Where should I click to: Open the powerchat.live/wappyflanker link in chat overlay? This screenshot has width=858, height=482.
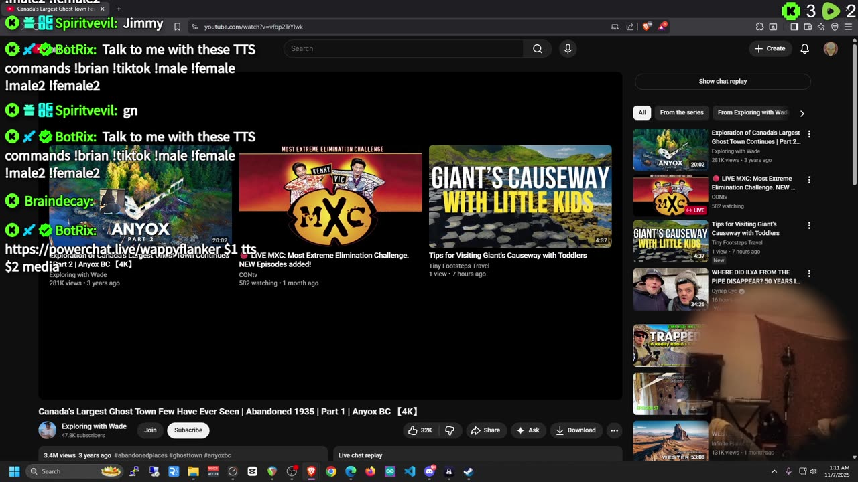pos(114,250)
